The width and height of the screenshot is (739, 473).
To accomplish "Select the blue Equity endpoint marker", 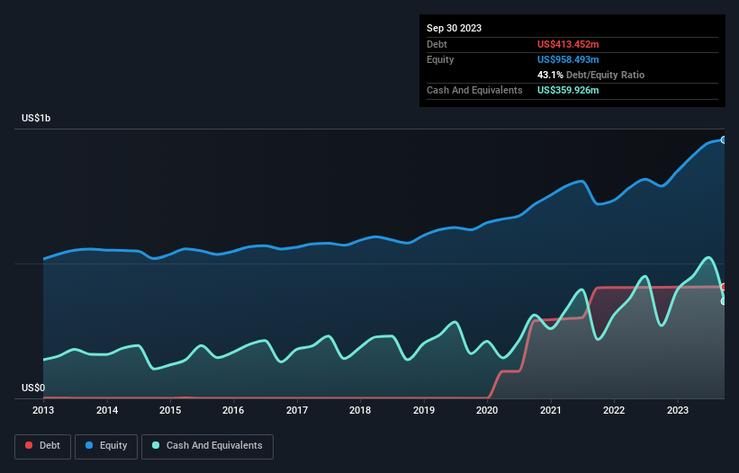I will tap(724, 139).
